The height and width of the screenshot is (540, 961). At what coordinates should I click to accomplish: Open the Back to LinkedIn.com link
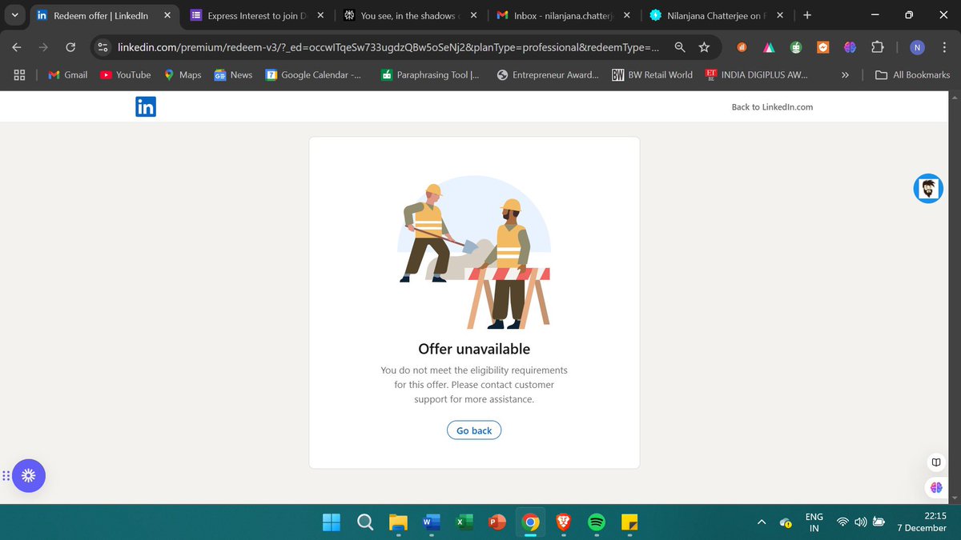point(772,106)
